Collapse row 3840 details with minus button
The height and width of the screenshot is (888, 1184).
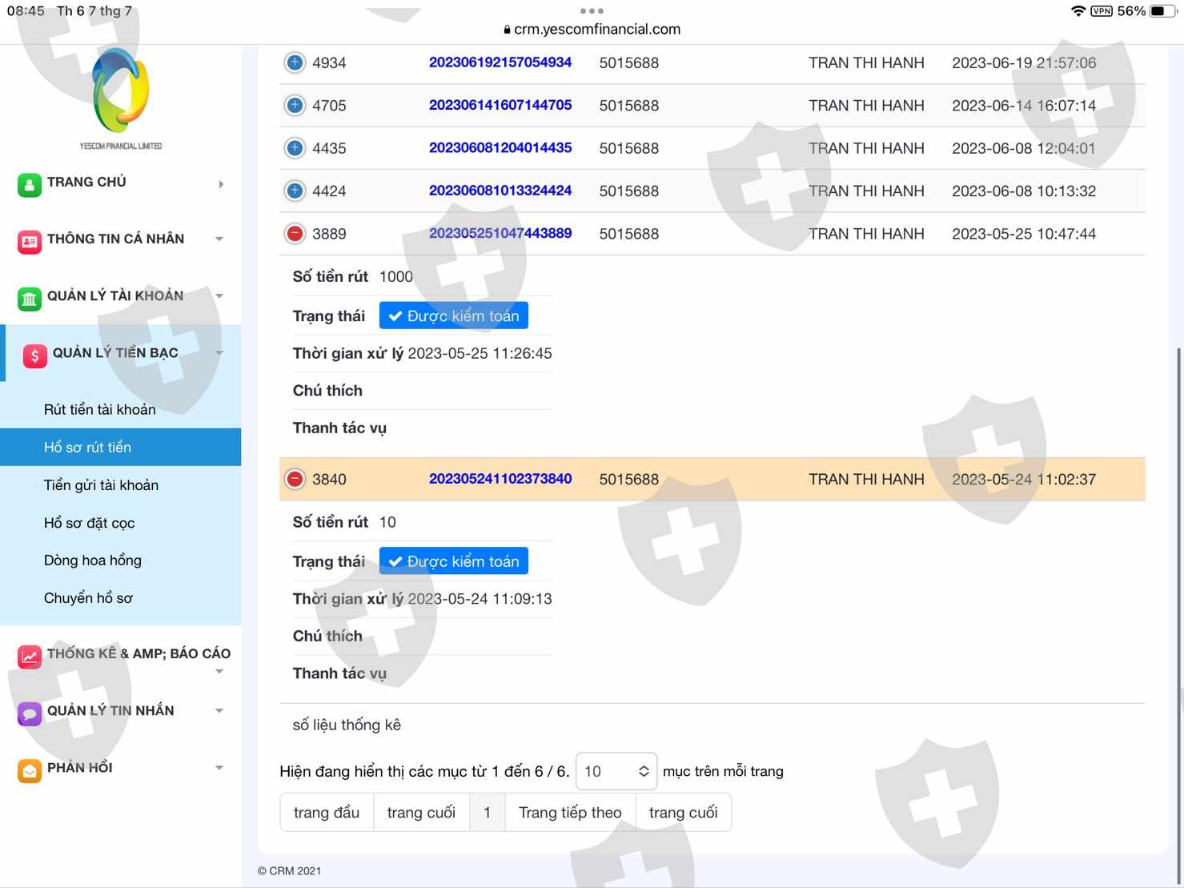coord(295,479)
